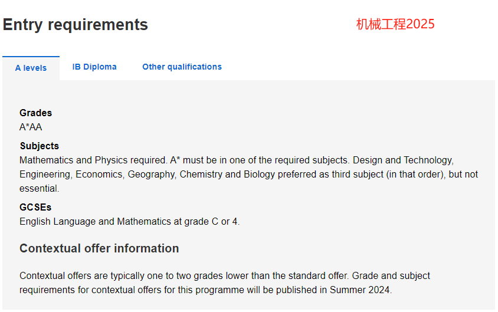Screen dimensions: 498x312
Task: Switch to the IB Diploma tab
Action: (x=94, y=67)
